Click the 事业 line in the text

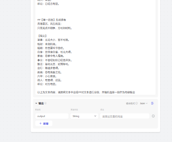[x=54, y=60]
